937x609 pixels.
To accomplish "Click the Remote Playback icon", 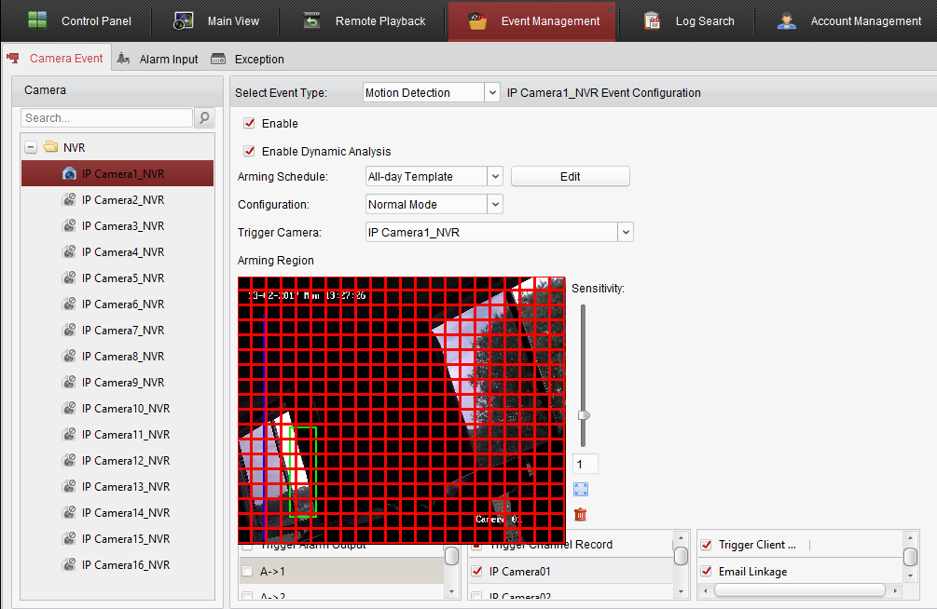I will pyautogui.click(x=312, y=20).
